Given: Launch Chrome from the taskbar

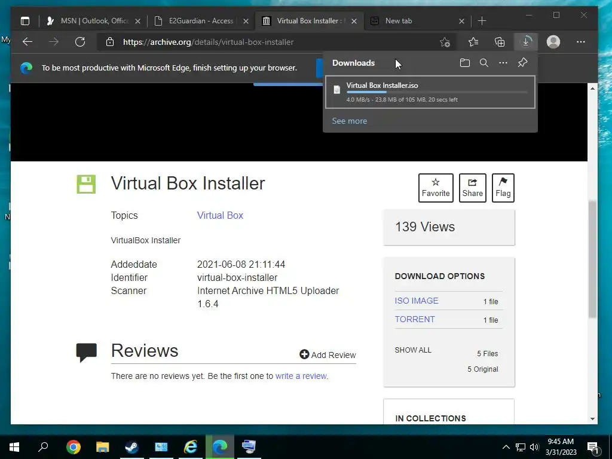Looking at the screenshot, I should point(74,447).
